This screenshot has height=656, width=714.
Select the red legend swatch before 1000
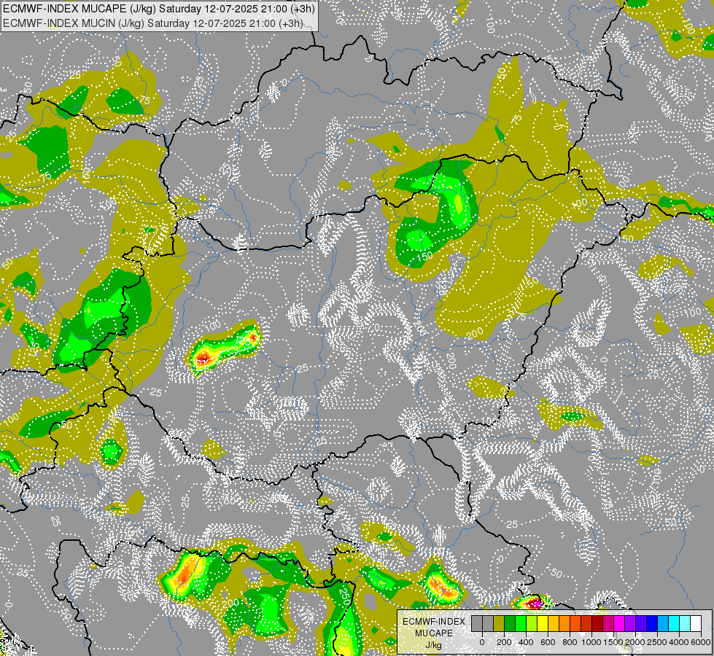[586, 624]
